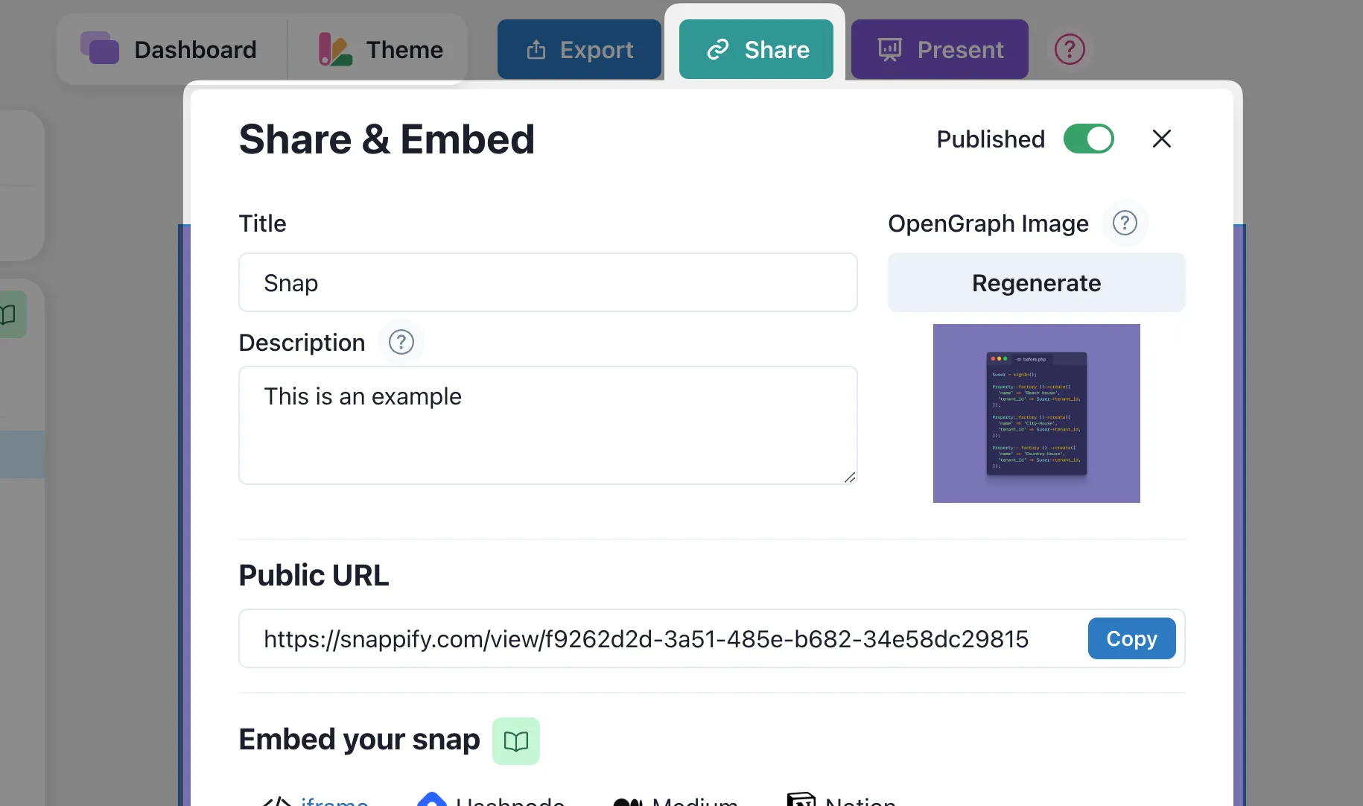The height and width of the screenshot is (806, 1363).
Task: Click the Title input field
Action: point(548,282)
